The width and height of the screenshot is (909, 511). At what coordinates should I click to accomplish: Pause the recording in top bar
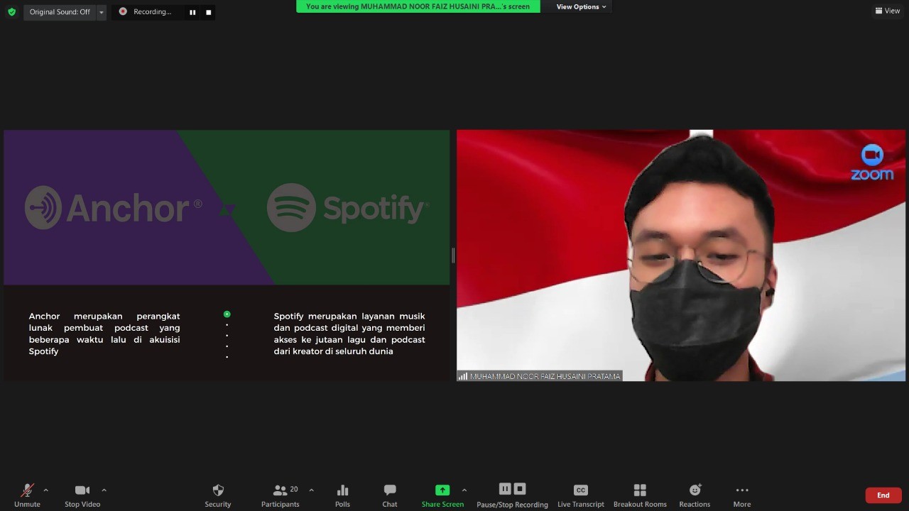192,12
